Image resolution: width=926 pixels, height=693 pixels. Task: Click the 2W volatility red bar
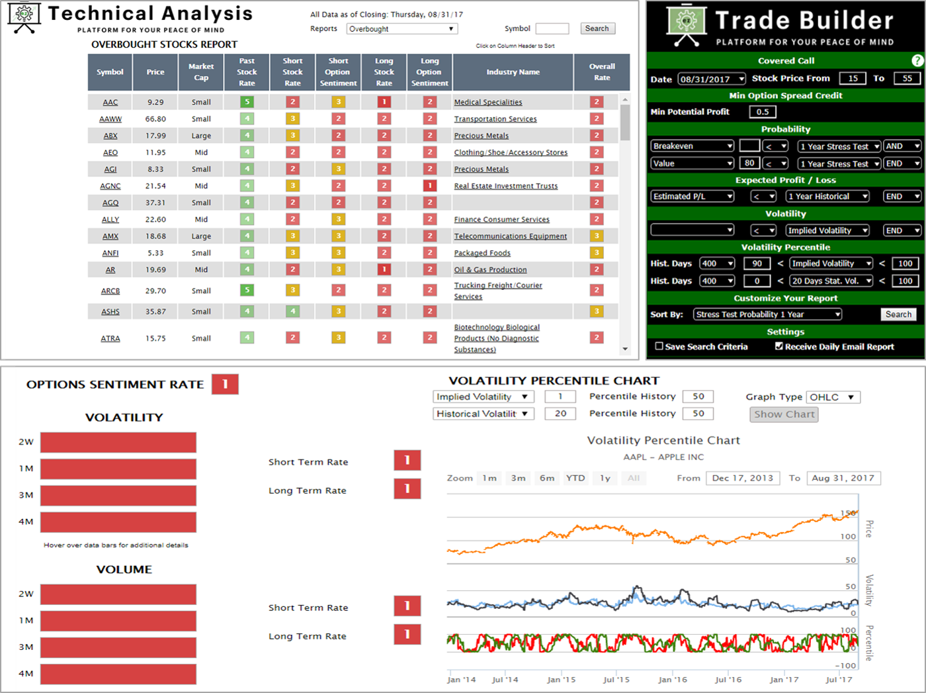(x=118, y=442)
